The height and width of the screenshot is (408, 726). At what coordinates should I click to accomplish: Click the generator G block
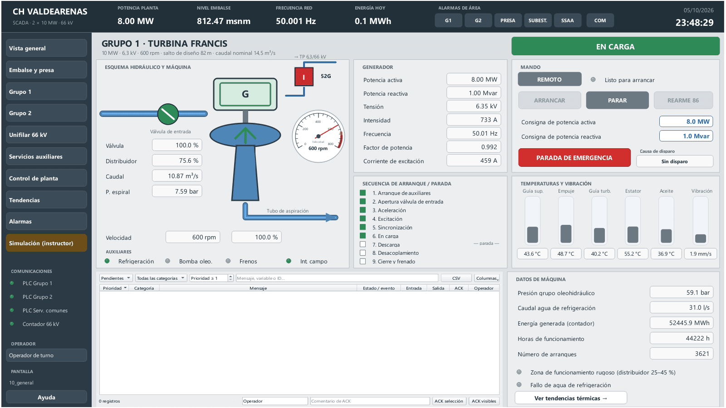tap(245, 94)
